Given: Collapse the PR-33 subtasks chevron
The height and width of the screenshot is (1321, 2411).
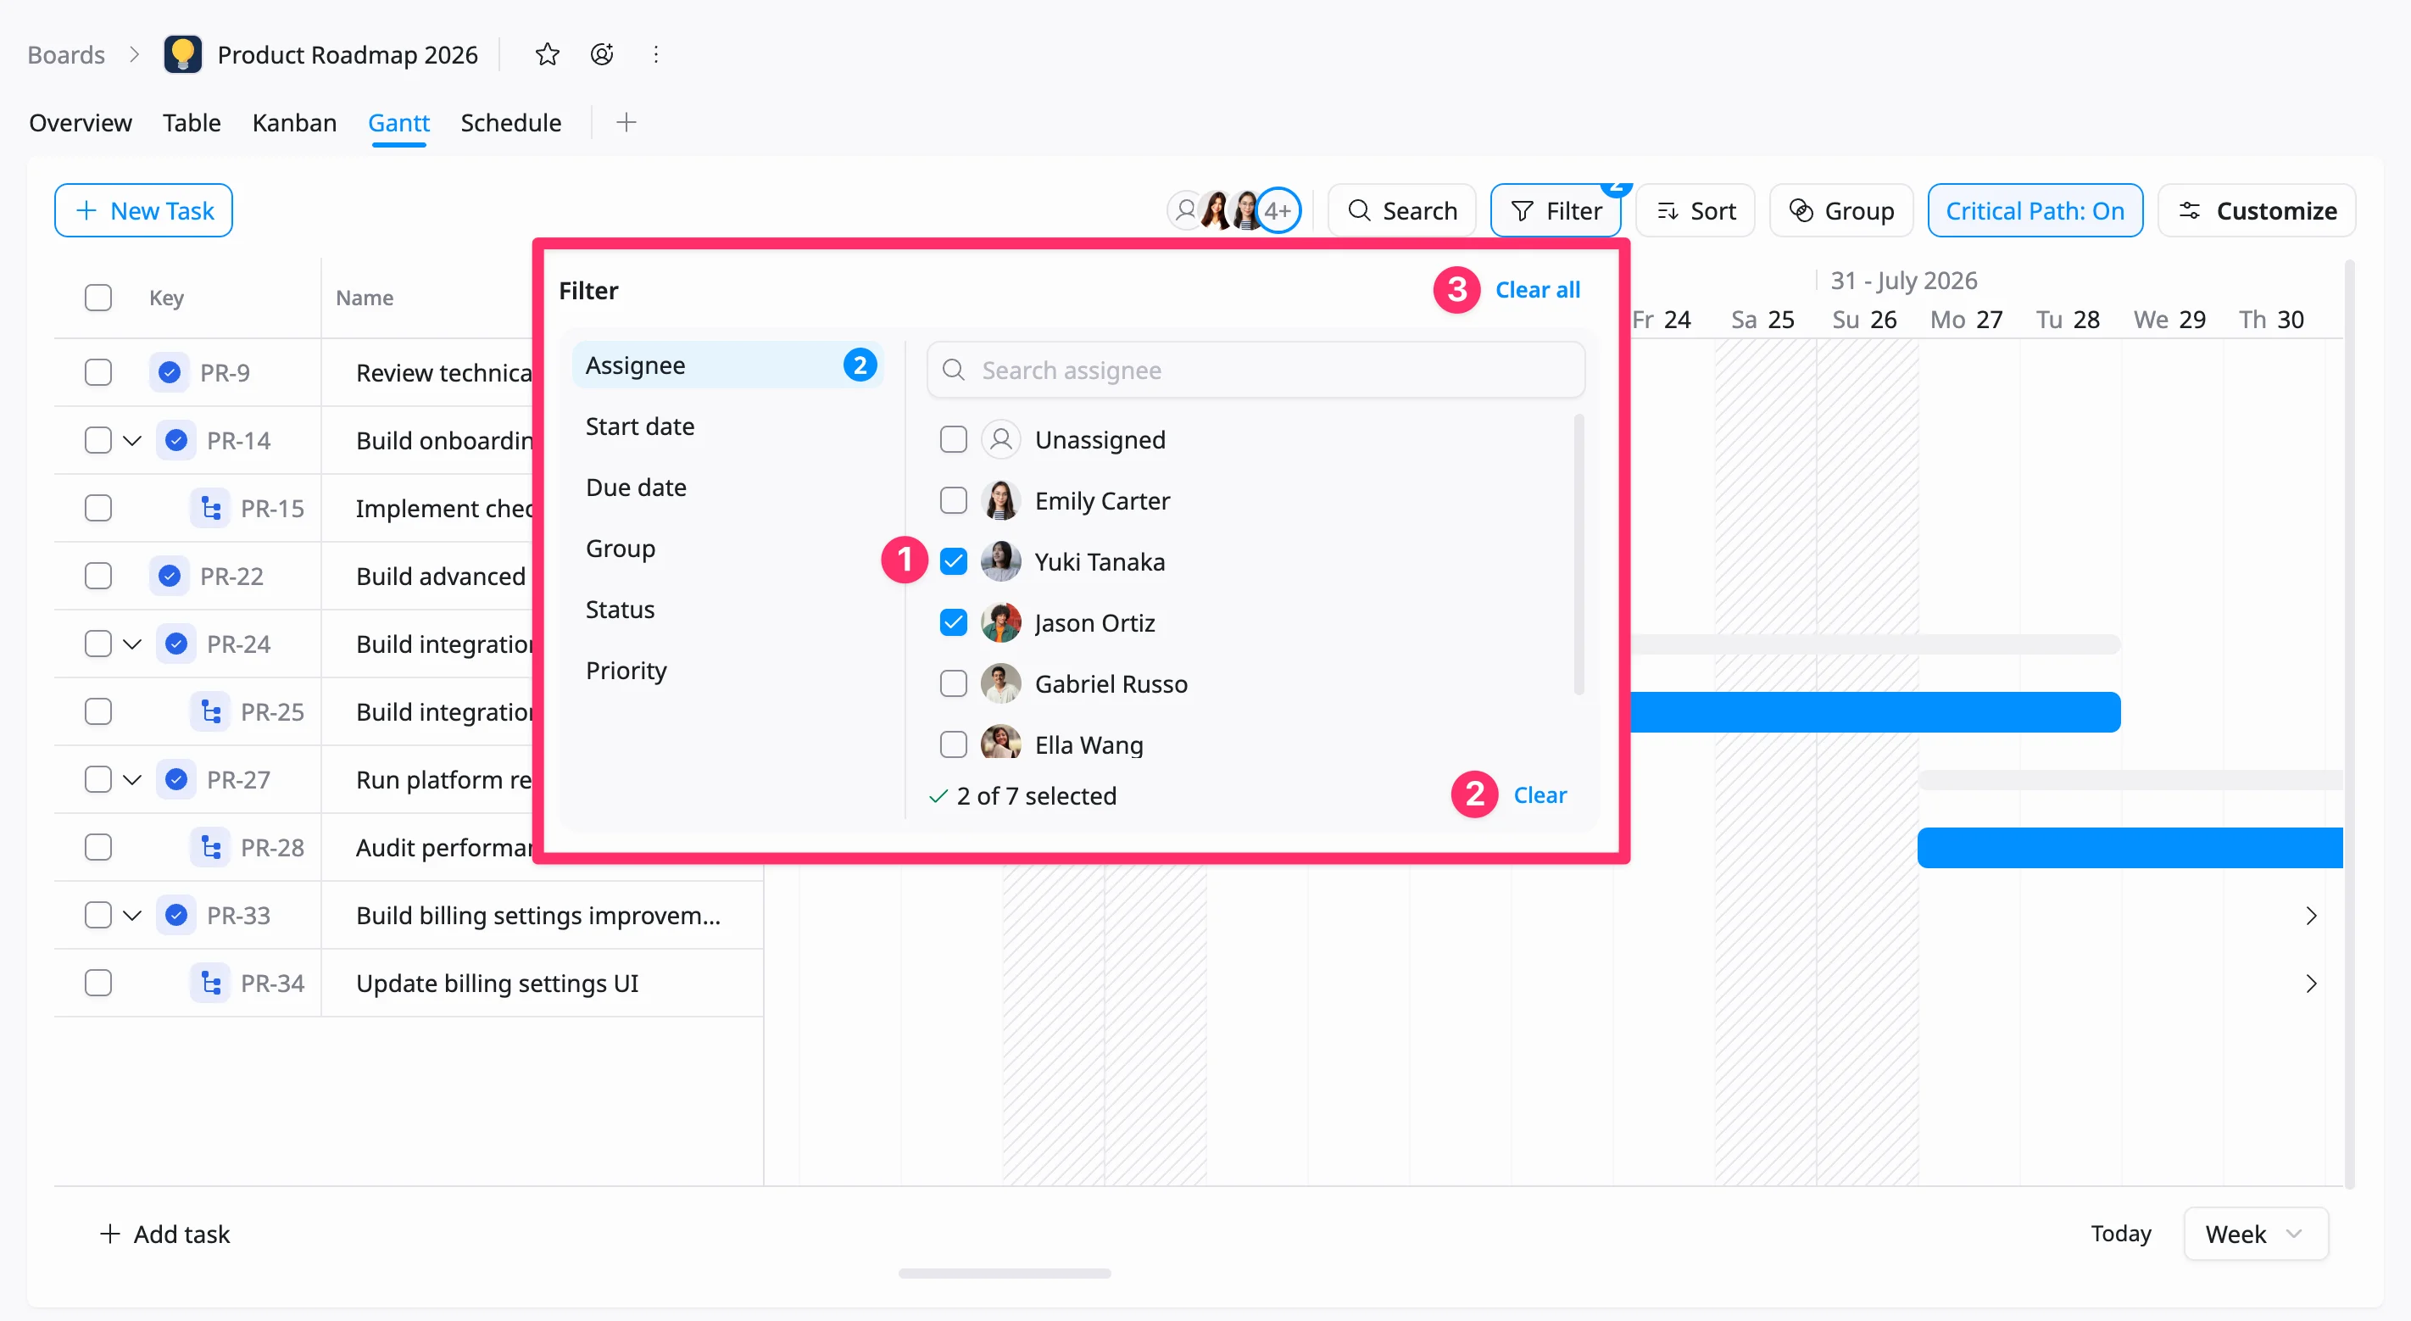Looking at the screenshot, I should click(132, 916).
